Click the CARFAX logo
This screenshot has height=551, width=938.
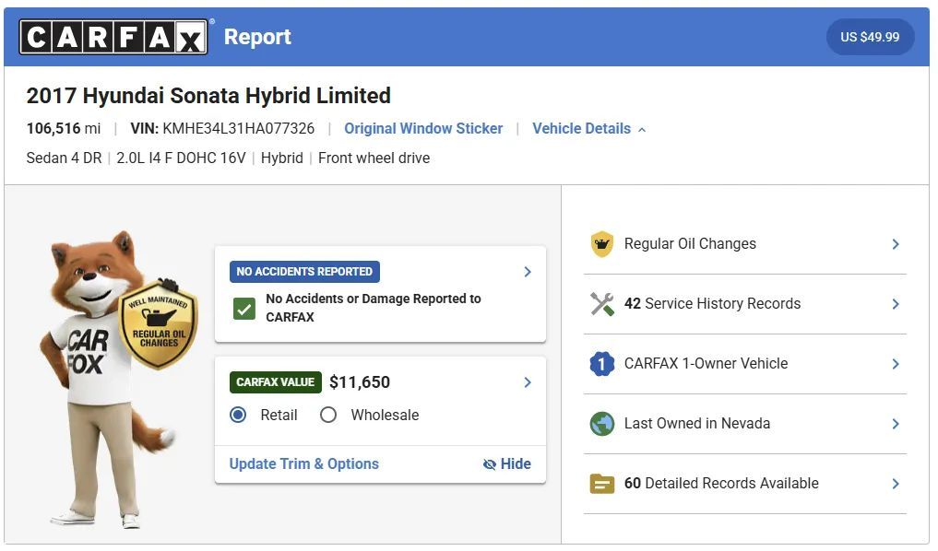[113, 37]
